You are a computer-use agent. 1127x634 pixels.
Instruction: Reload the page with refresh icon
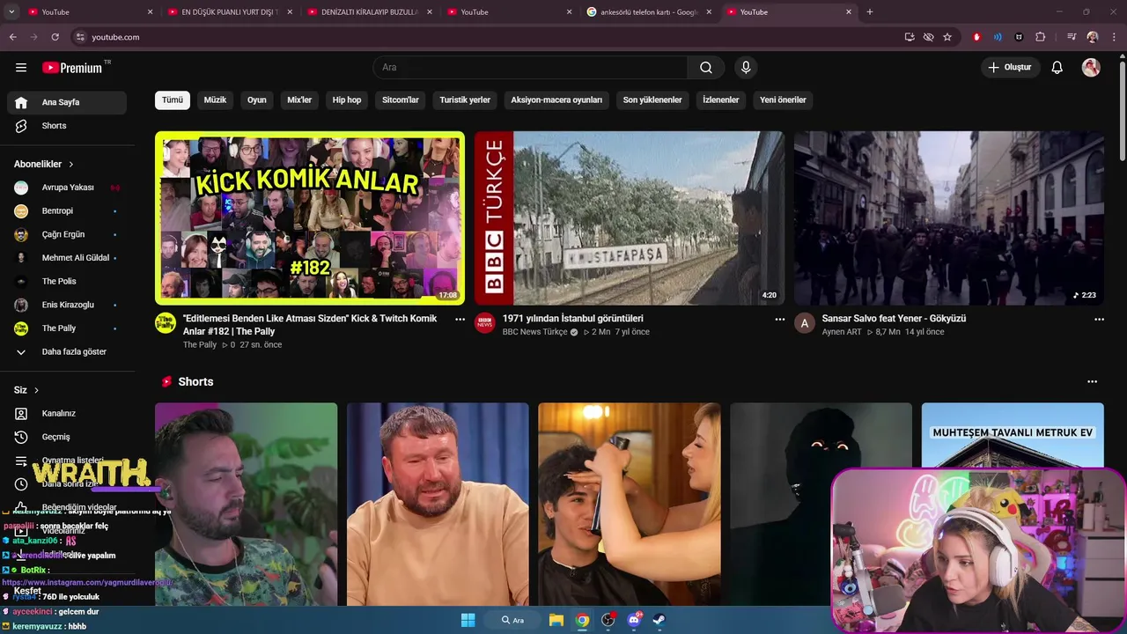(55, 37)
